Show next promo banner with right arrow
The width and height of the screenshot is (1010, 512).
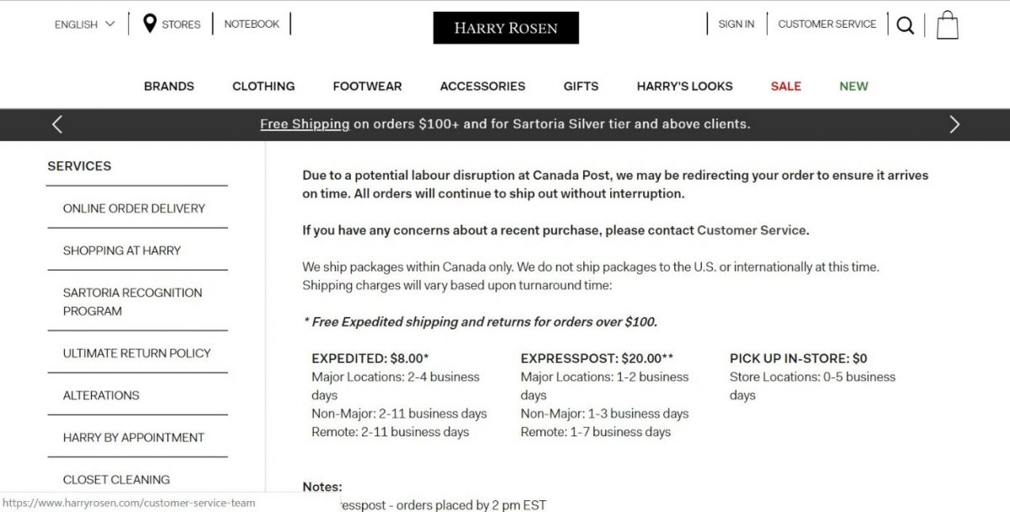pyautogui.click(x=954, y=124)
